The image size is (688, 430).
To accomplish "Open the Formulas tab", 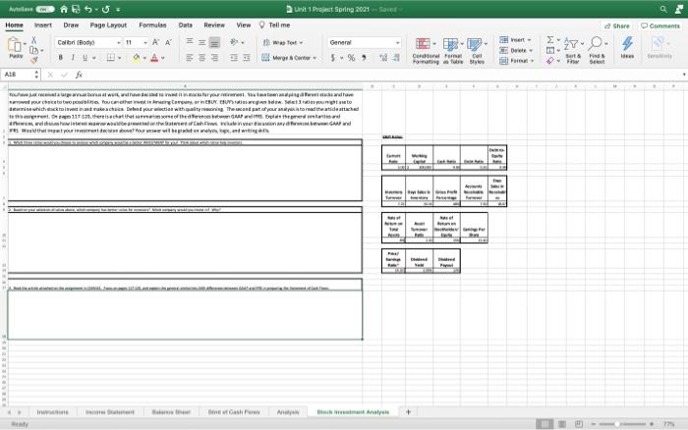I will pyautogui.click(x=152, y=25).
